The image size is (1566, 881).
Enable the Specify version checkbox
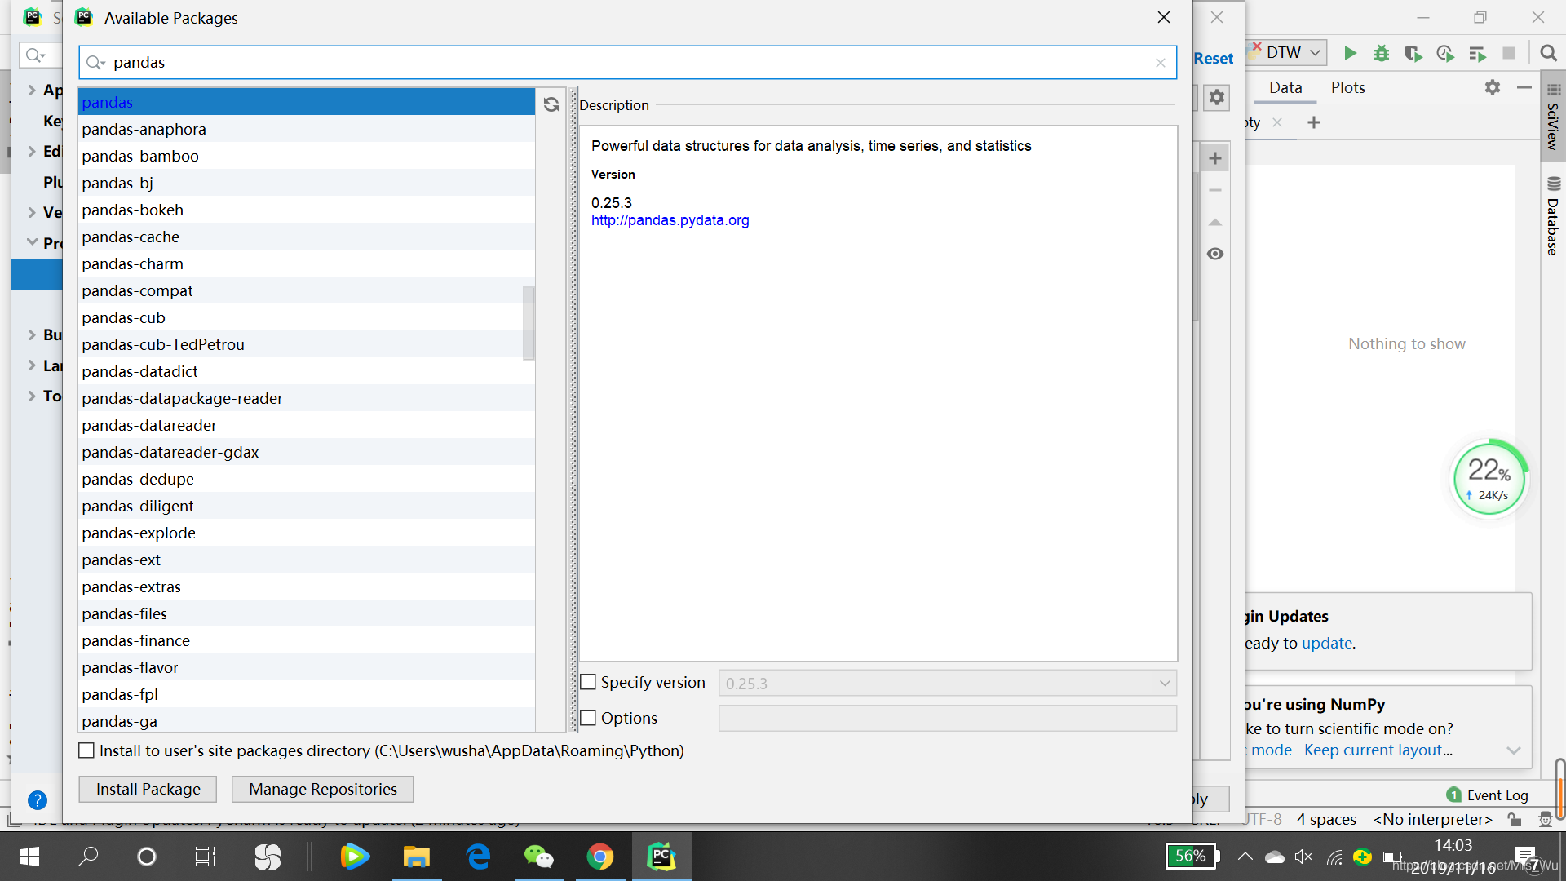click(x=588, y=682)
